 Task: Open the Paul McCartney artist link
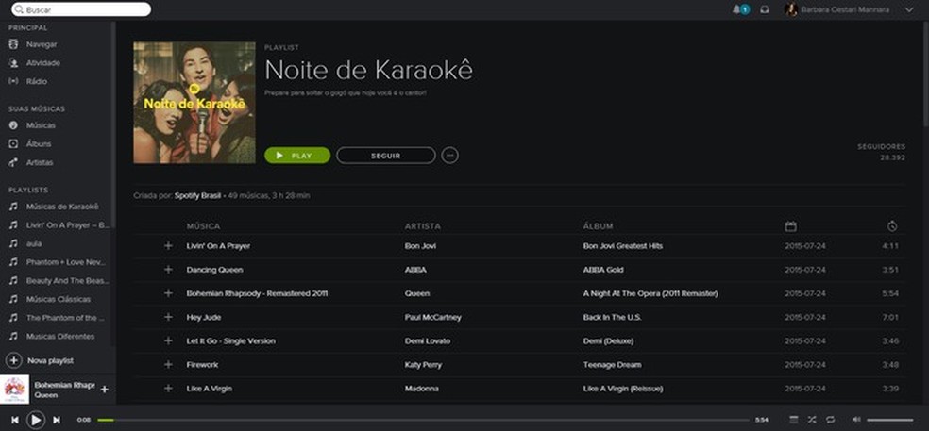click(432, 317)
